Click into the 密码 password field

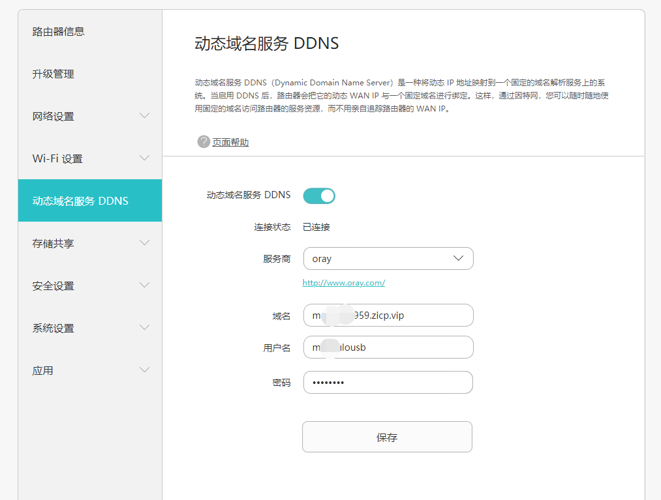coord(388,383)
